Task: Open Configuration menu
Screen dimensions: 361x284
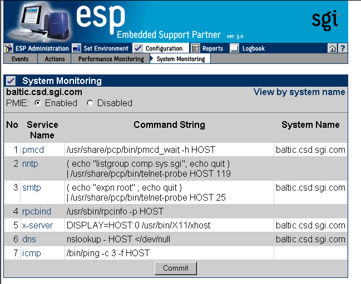Action: pyautogui.click(x=164, y=48)
